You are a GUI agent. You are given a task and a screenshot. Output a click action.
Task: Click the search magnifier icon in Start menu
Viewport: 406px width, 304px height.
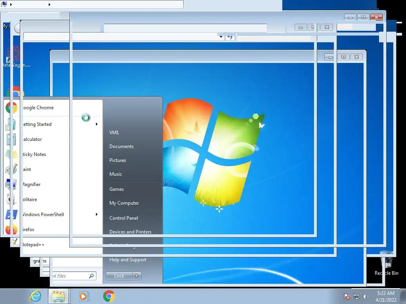pyautogui.click(x=92, y=276)
